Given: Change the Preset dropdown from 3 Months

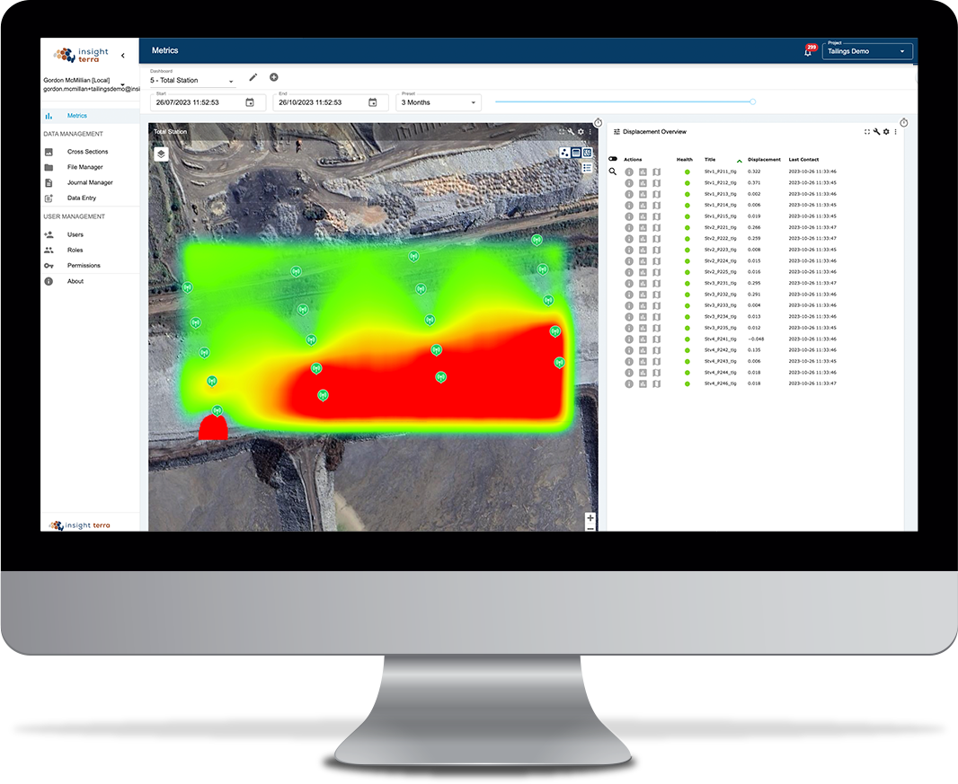Looking at the screenshot, I should click(439, 101).
